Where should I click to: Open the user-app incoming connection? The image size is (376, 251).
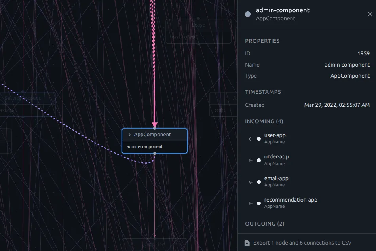pos(275,138)
